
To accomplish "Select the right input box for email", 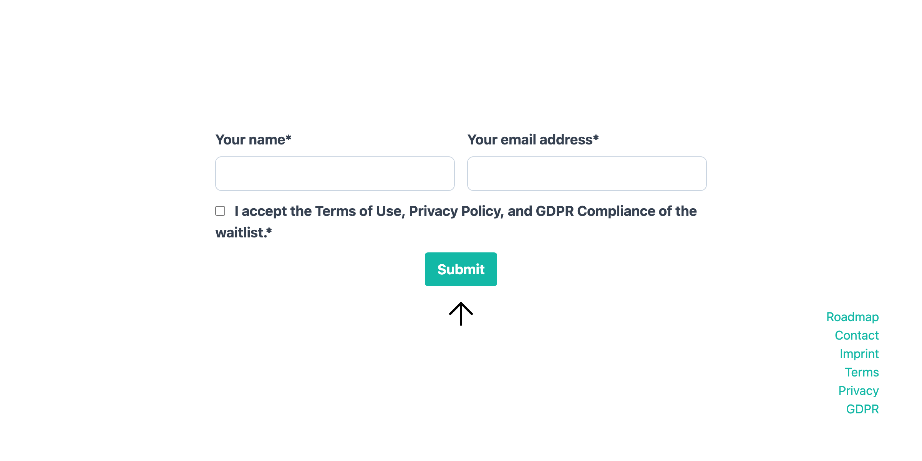I will [x=587, y=174].
